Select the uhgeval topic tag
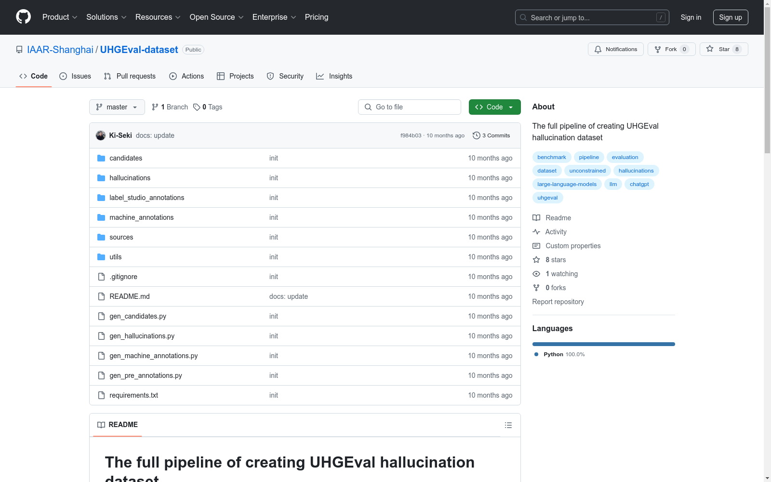The width and height of the screenshot is (771, 482). [x=547, y=198]
